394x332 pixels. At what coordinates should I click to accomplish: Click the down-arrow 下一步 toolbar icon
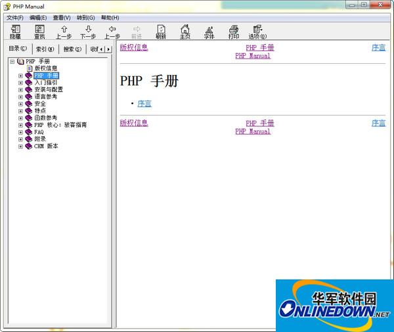(x=88, y=32)
